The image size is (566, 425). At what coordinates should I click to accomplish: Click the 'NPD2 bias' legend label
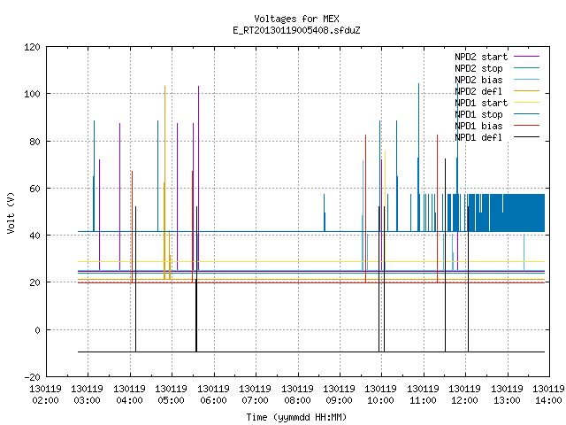[x=478, y=80]
